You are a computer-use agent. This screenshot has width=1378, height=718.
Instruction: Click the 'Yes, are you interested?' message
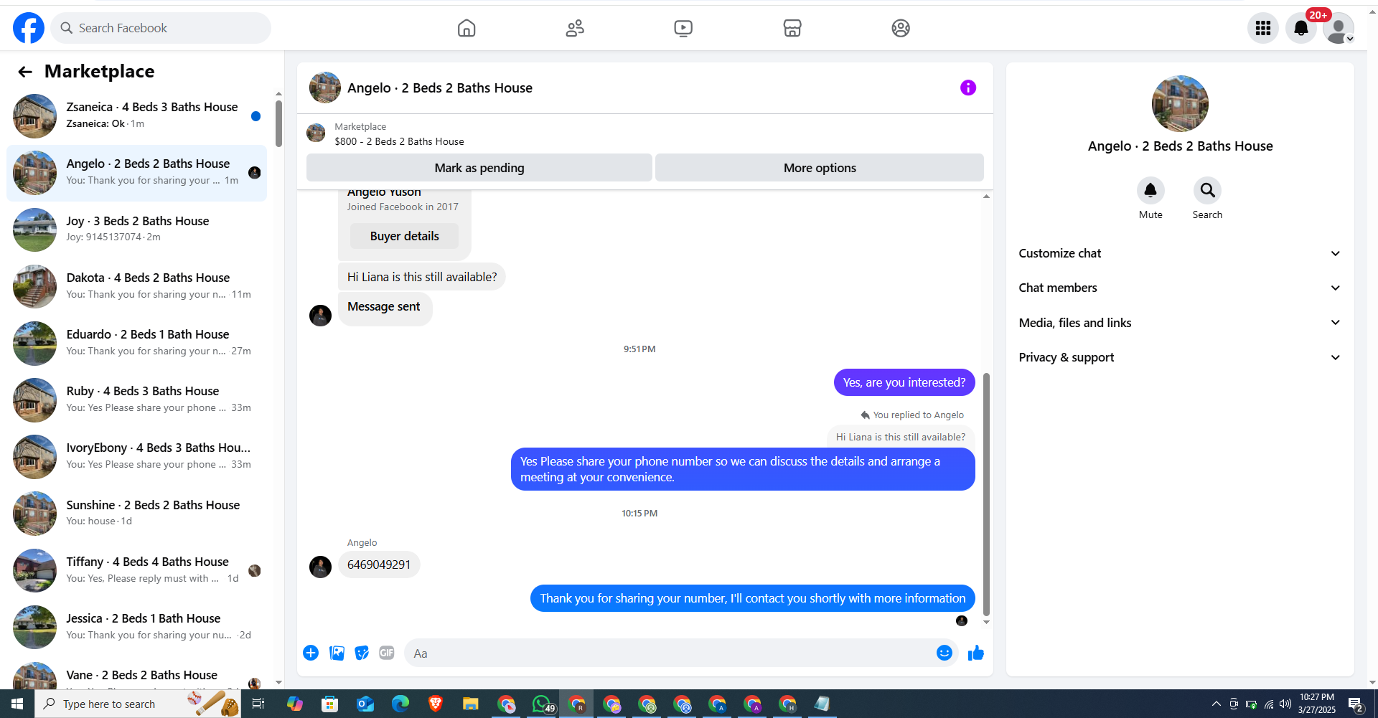(904, 382)
